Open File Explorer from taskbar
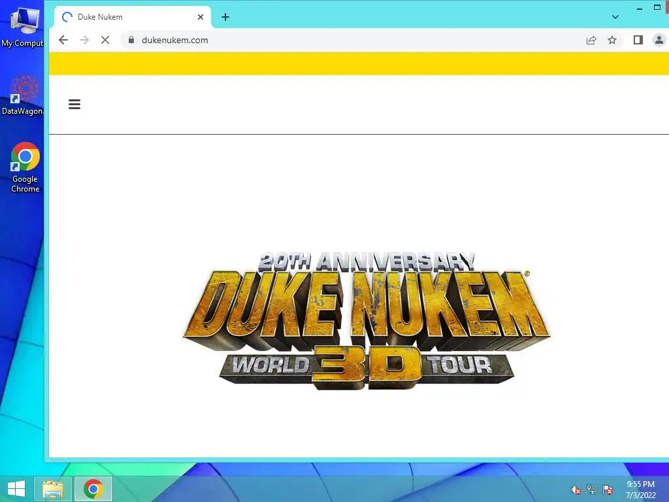669x502 pixels. point(53,489)
